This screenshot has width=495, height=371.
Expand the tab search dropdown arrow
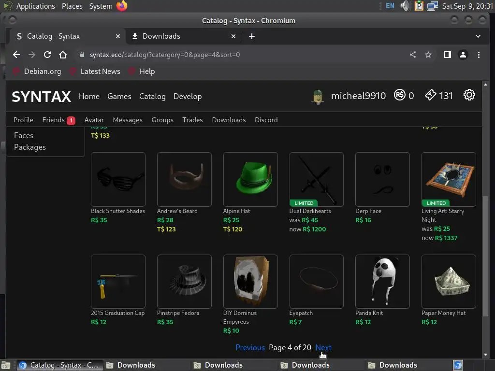pyautogui.click(x=478, y=36)
